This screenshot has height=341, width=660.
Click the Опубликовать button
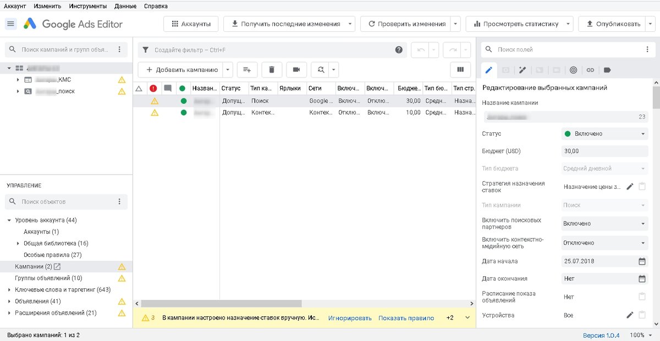click(x=612, y=24)
